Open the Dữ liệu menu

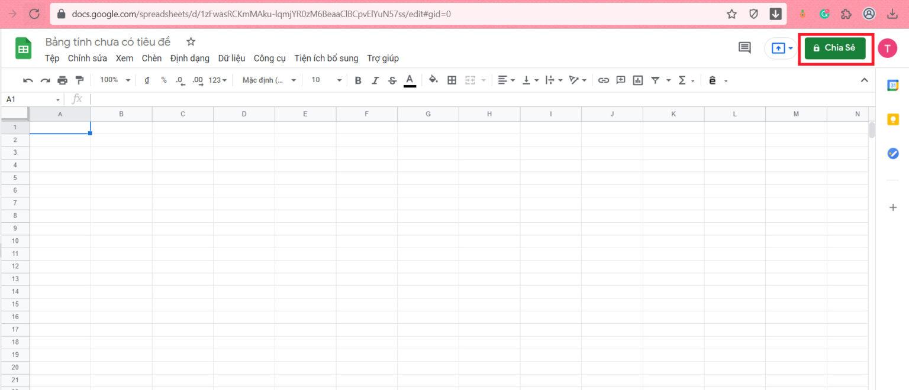(231, 58)
